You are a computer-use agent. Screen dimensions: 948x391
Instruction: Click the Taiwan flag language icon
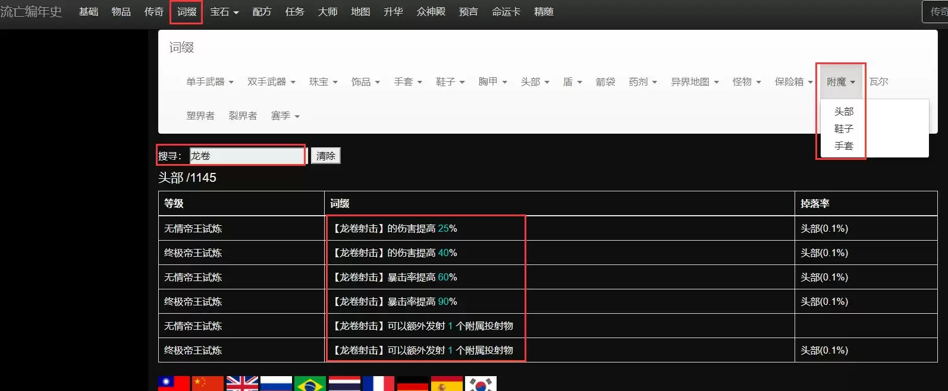[x=174, y=384]
